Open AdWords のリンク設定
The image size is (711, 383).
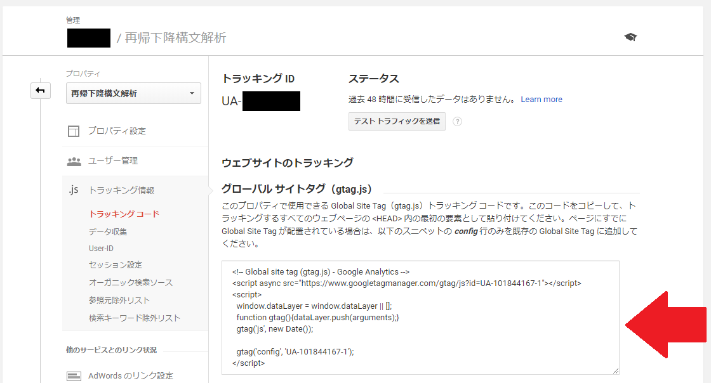coord(131,376)
